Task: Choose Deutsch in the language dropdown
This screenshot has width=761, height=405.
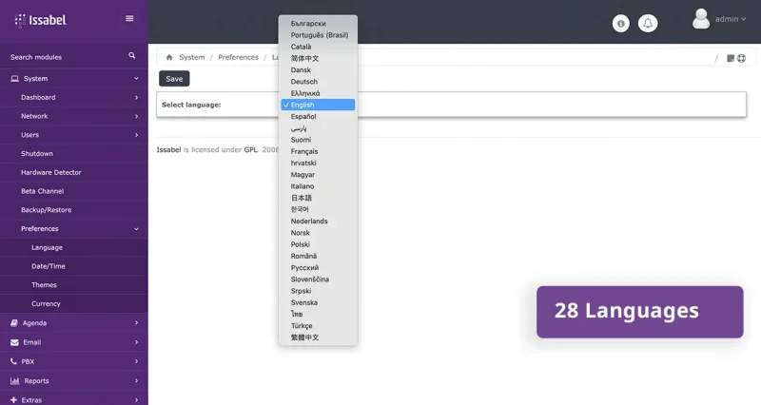Action: coord(304,82)
